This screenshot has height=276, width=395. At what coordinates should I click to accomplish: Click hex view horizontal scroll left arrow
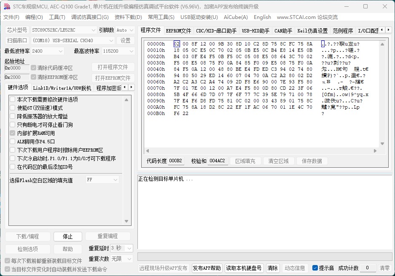click(148, 151)
